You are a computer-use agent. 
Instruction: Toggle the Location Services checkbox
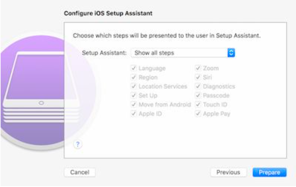pyautogui.click(x=134, y=86)
